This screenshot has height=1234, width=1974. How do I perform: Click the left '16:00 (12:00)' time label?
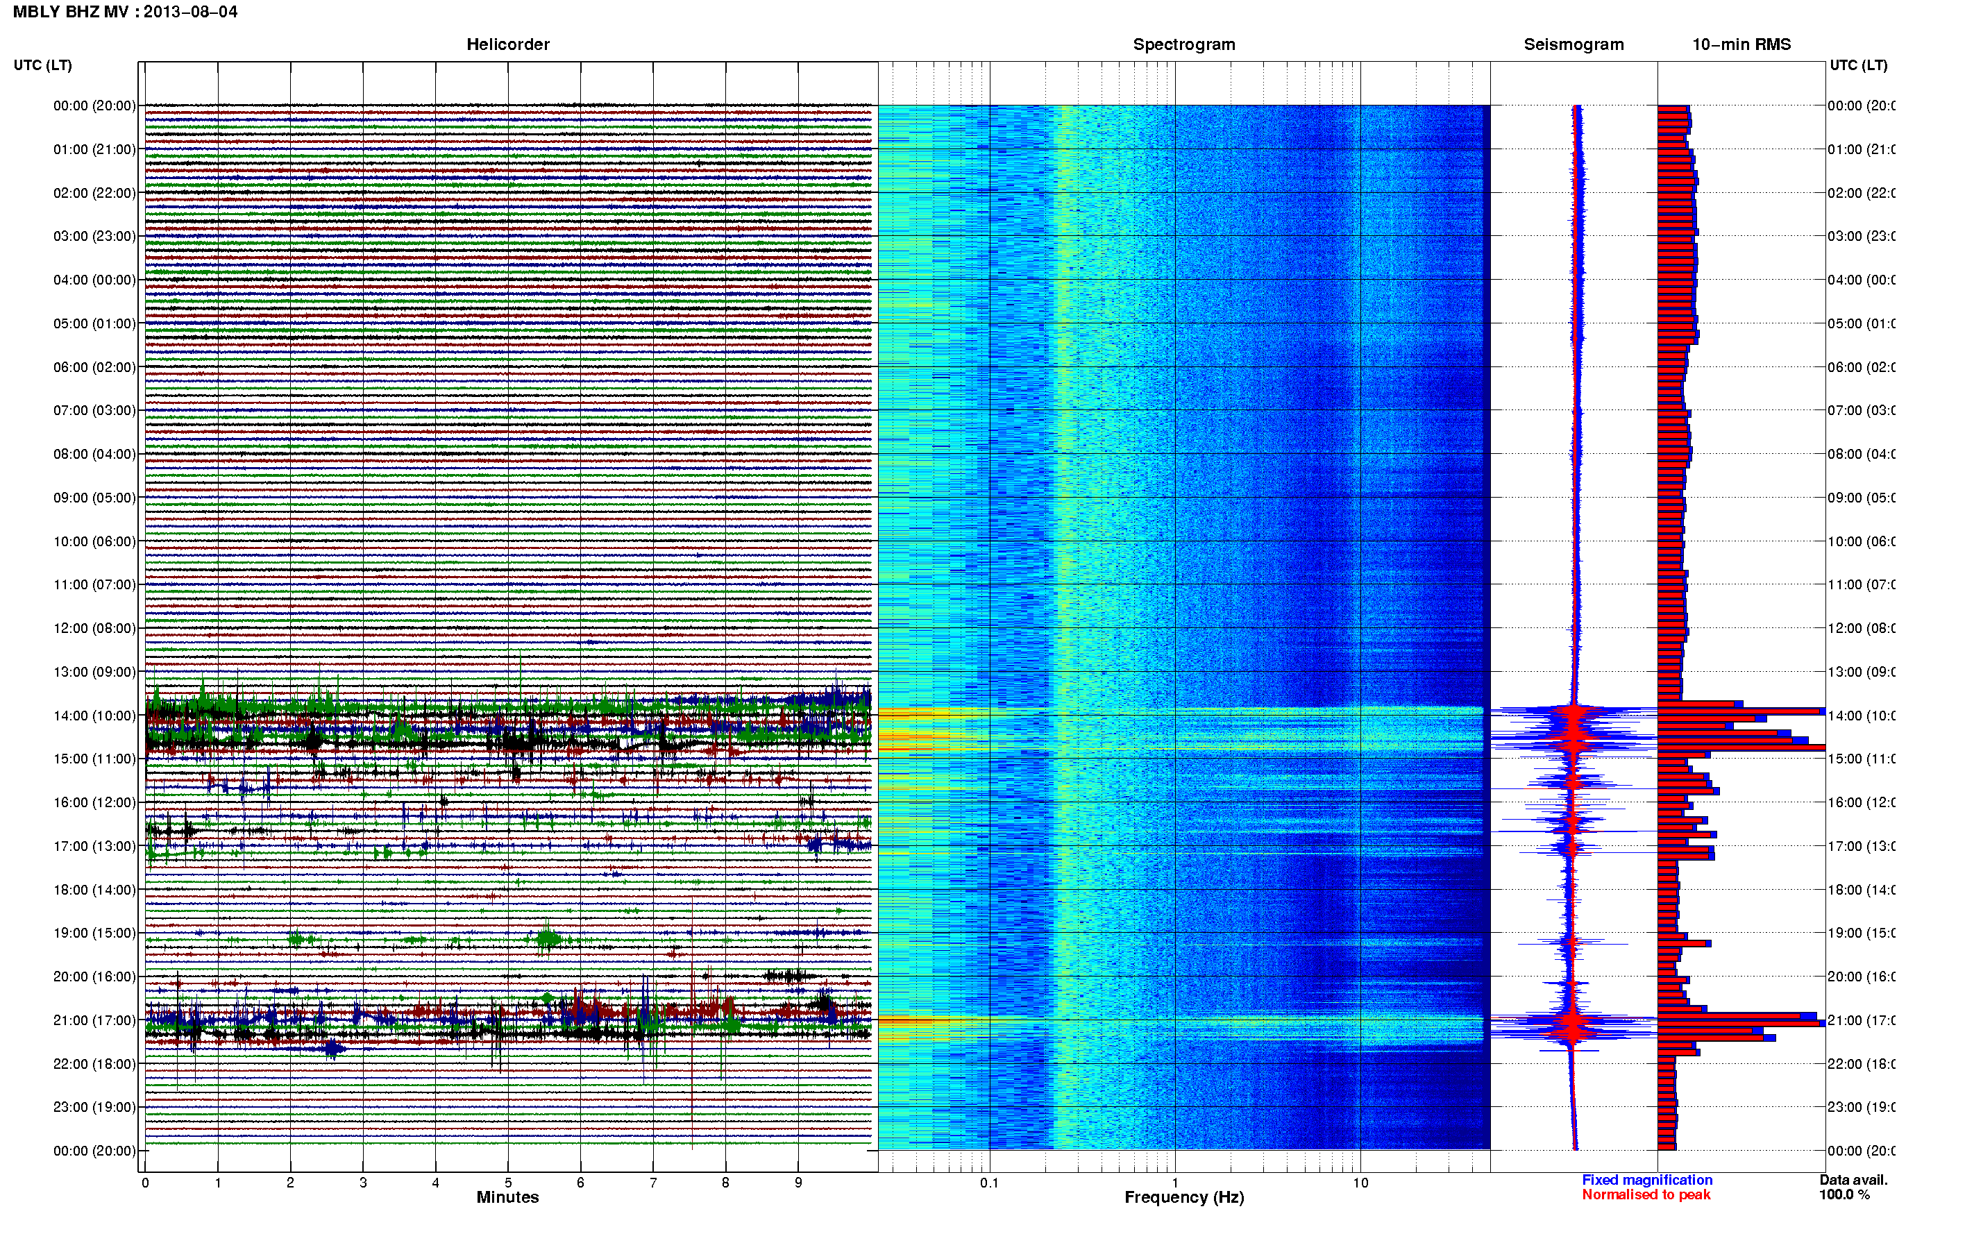[x=94, y=803]
